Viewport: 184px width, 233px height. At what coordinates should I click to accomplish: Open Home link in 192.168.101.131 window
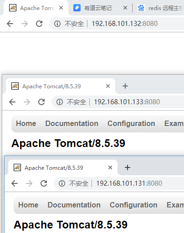pyautogui.click(x=28, y=205)
